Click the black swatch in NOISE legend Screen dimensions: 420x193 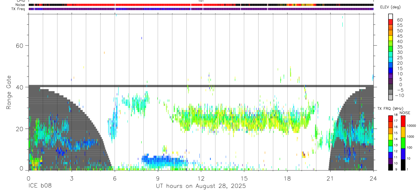pos(403,165)
